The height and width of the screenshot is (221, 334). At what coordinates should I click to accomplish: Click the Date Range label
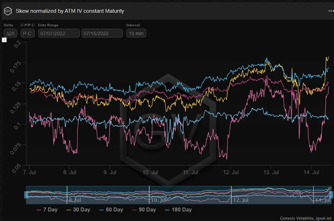[x=48, y=25]
